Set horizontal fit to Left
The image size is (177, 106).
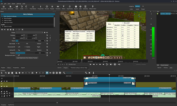click(x=18, y=47)
